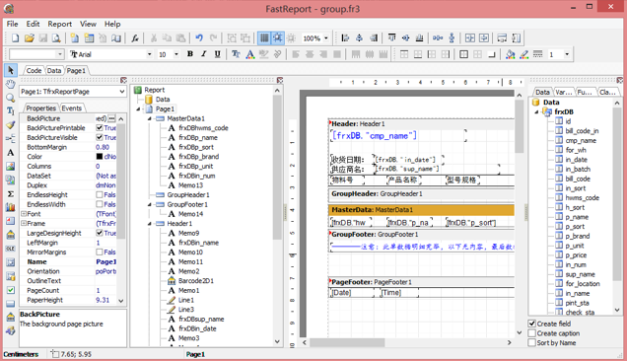Cut the selection with the scissors icon
The image size is (627, 361).
pos(153,38)
